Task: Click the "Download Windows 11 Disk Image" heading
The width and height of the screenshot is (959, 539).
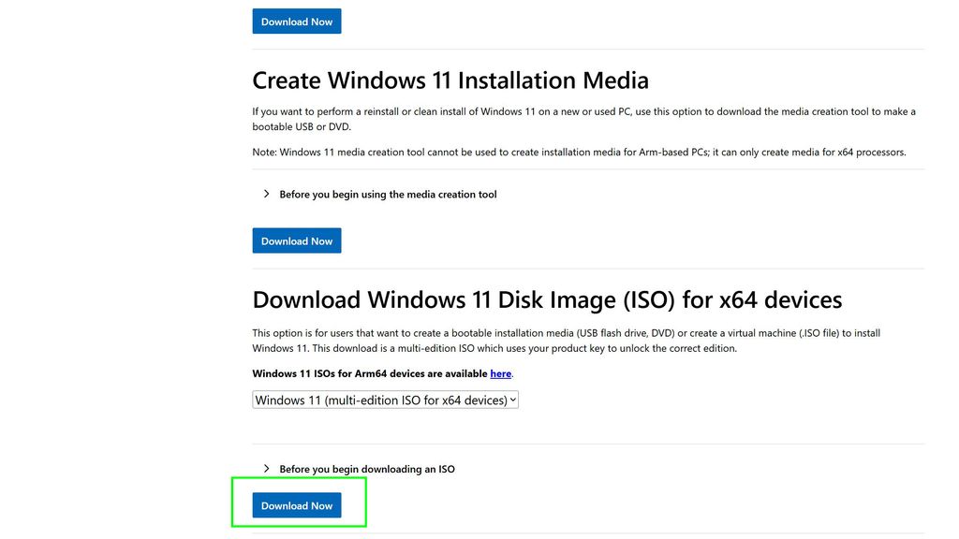Action: [547, 299]
